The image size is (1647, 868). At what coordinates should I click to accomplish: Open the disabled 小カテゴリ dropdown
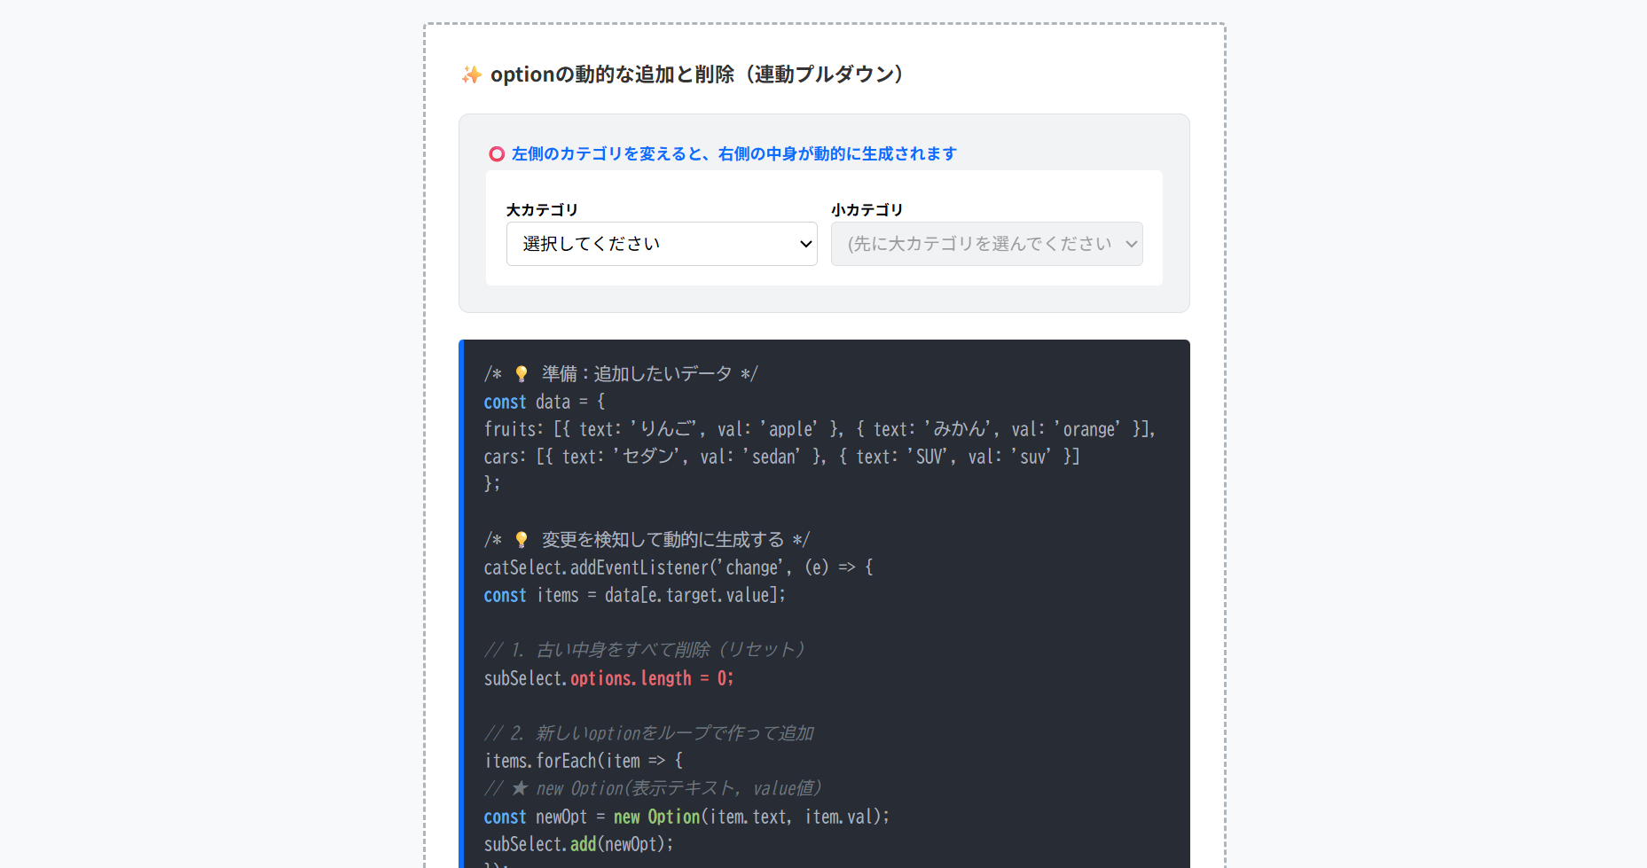pos(986,244)
